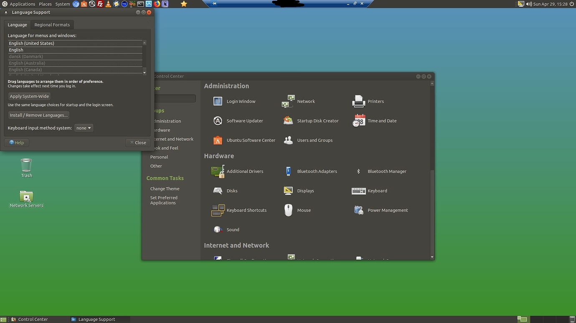This screenshot has width=576, height=323.
Task: Open Printers settings
Action: [375, 101]
